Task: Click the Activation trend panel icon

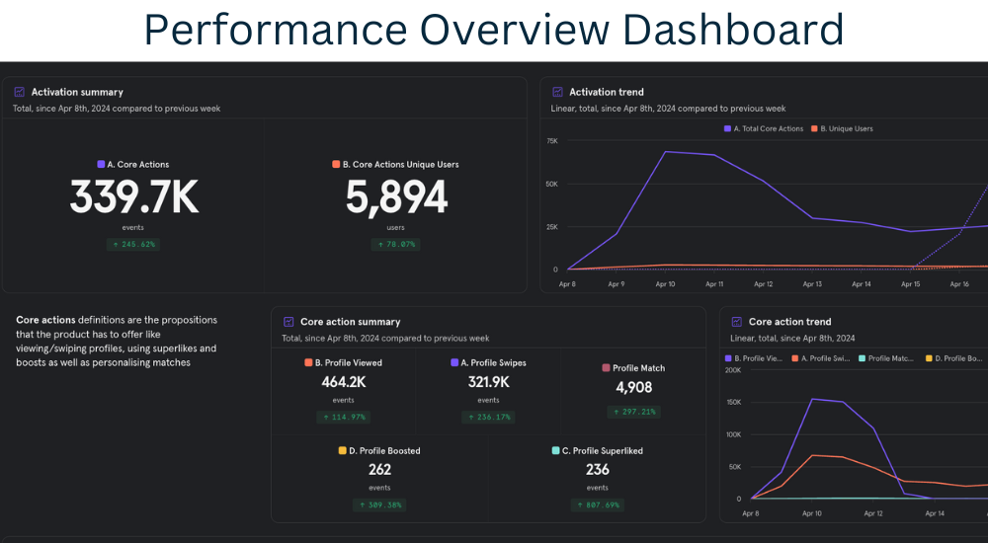Action: click(557, 92)
